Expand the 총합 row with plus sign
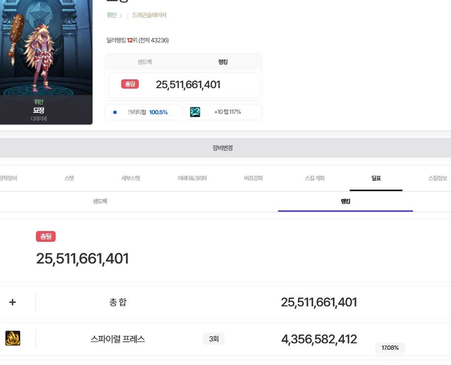 (x=12, y=302)
